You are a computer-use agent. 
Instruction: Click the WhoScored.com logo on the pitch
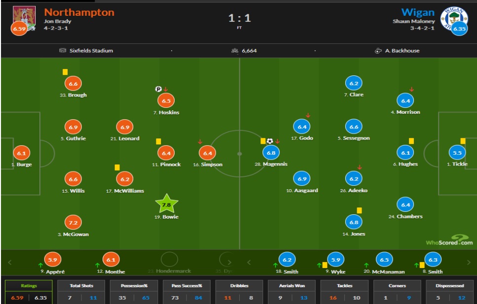coord(448,240)
